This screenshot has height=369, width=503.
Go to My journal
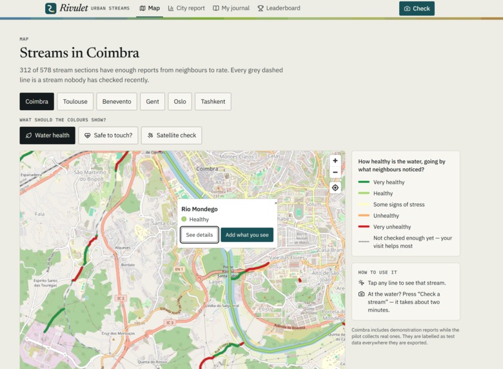pos(232,8)
